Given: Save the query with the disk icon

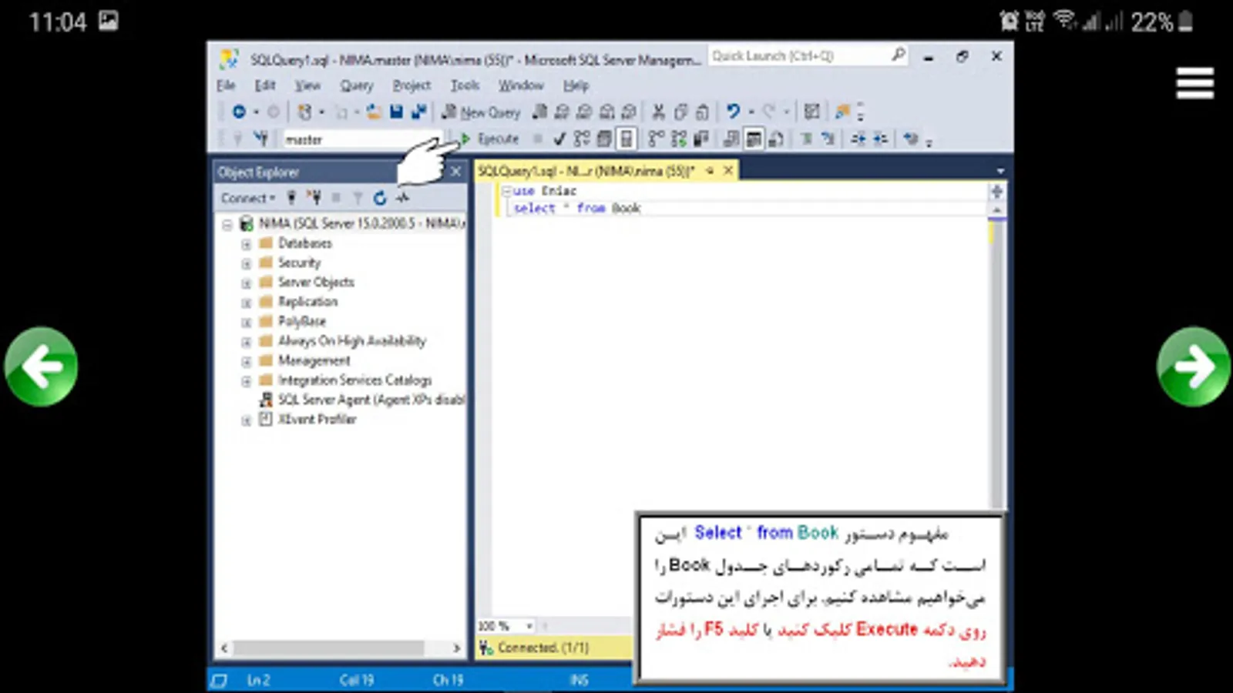Looking at the screenshot, I should [x=396, y=112].
